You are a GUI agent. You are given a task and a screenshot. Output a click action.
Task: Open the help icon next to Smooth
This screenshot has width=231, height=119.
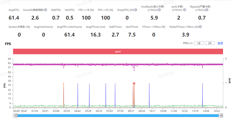coord(46,10)
